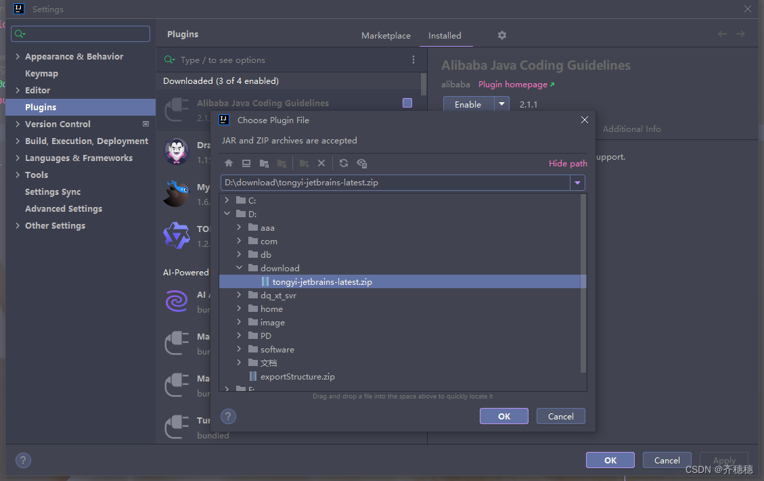Expand the software folder
Image resolution: width=764 pixels, height=481 pixels.
[239, 349]
